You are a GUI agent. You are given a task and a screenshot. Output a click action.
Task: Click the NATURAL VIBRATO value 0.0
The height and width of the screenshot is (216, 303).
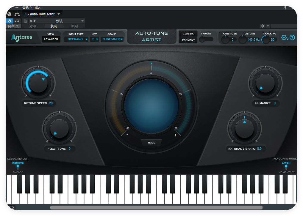[259, 149]
